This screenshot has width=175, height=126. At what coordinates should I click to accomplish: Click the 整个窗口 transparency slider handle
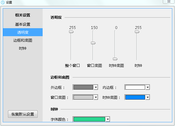click(x=71, y=32)
